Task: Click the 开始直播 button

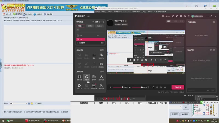Action: point(178,87)
